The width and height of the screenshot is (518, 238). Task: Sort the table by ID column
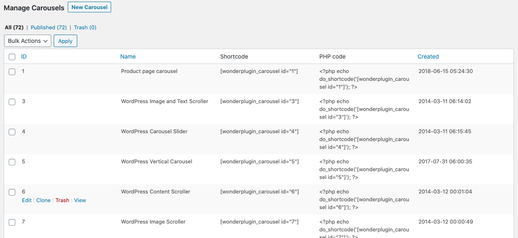tap(24, 57)
